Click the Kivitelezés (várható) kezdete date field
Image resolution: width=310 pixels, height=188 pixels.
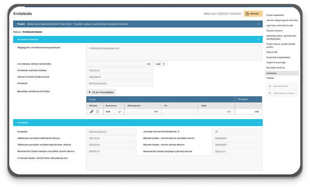(x=119, y=70)
